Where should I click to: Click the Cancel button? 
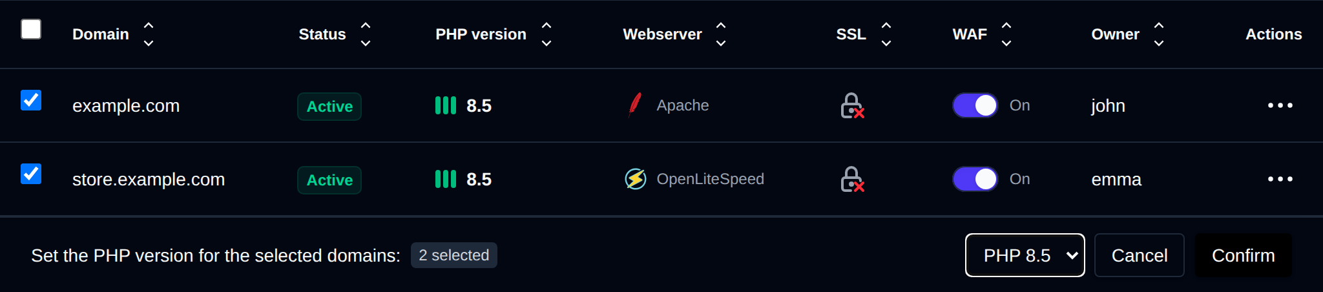click(x=1140, y=255)
